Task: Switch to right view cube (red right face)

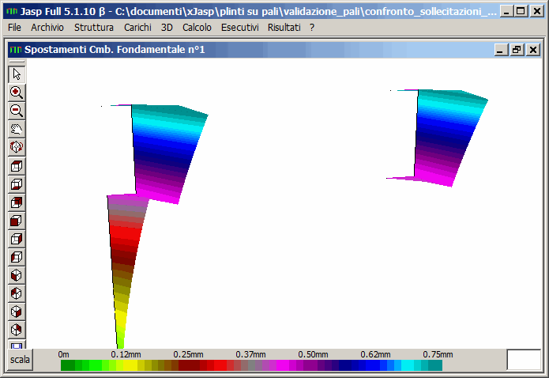Action: (17, 239)
